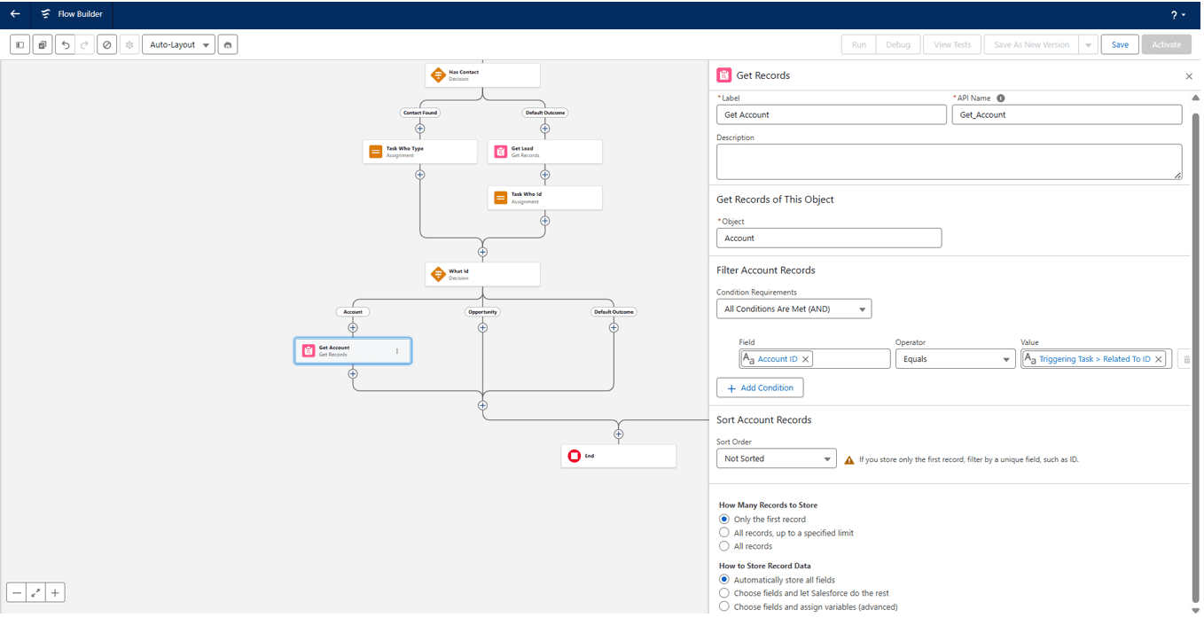Open the Sort Order dropdown
Image resolution: width=1204 pixels, height=618 pixels.
pyautogui.click(x=776, y=458)
